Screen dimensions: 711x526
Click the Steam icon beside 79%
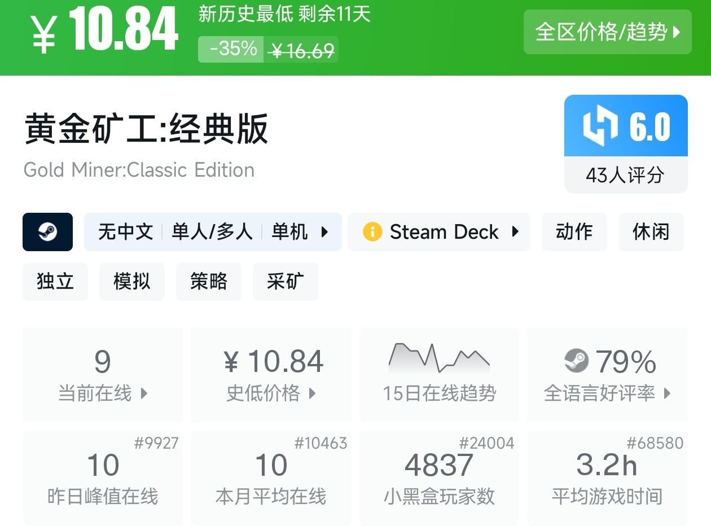pos(576,361)
